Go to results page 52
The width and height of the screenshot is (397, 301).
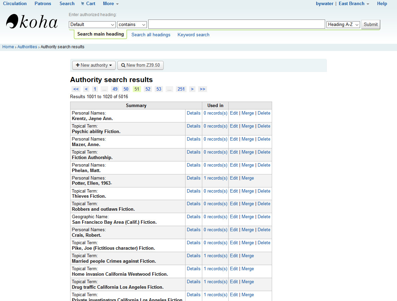tap(148, 89)
